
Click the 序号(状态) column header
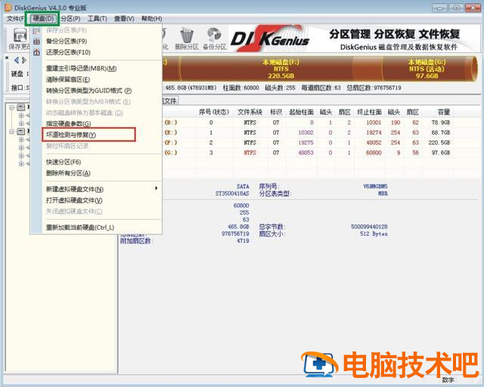(214, 112)
